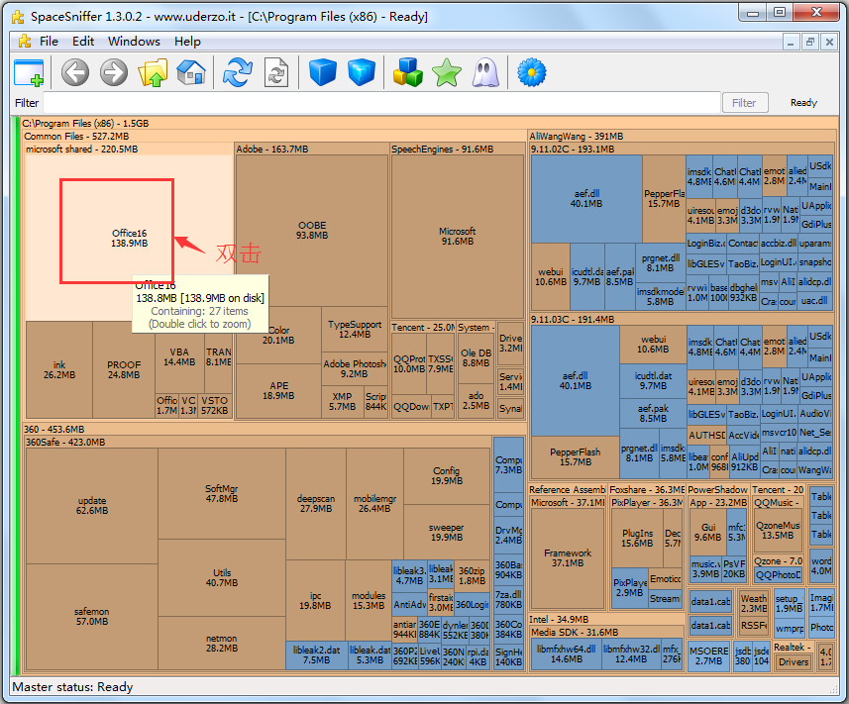
Task: Go up one folder level icon
Action: click(x=153, y=72)
